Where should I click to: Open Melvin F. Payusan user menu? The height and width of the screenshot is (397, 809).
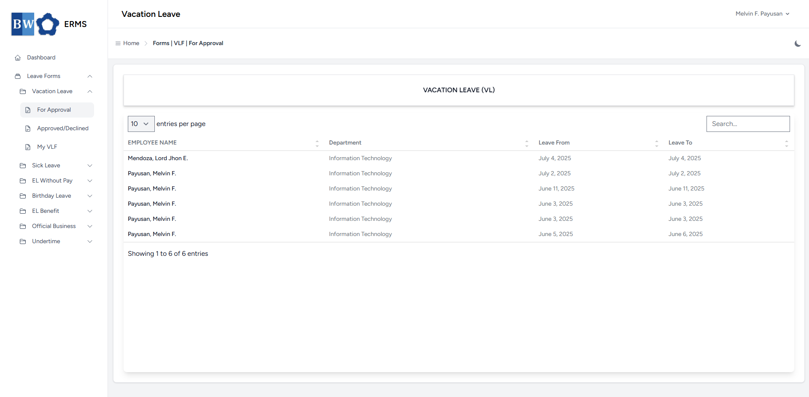[762, 14]
